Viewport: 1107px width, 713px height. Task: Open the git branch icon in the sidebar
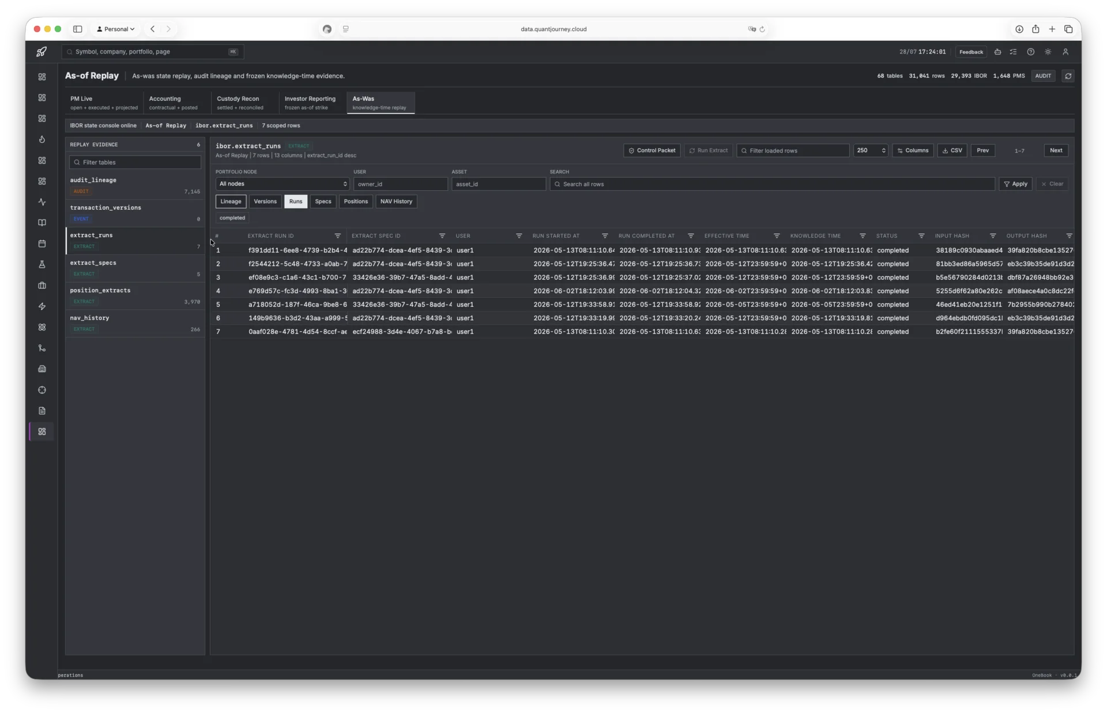42,348
